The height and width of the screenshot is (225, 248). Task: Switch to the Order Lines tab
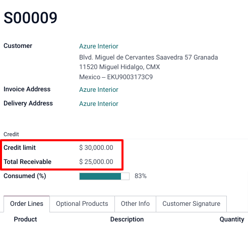coord(27,204)
